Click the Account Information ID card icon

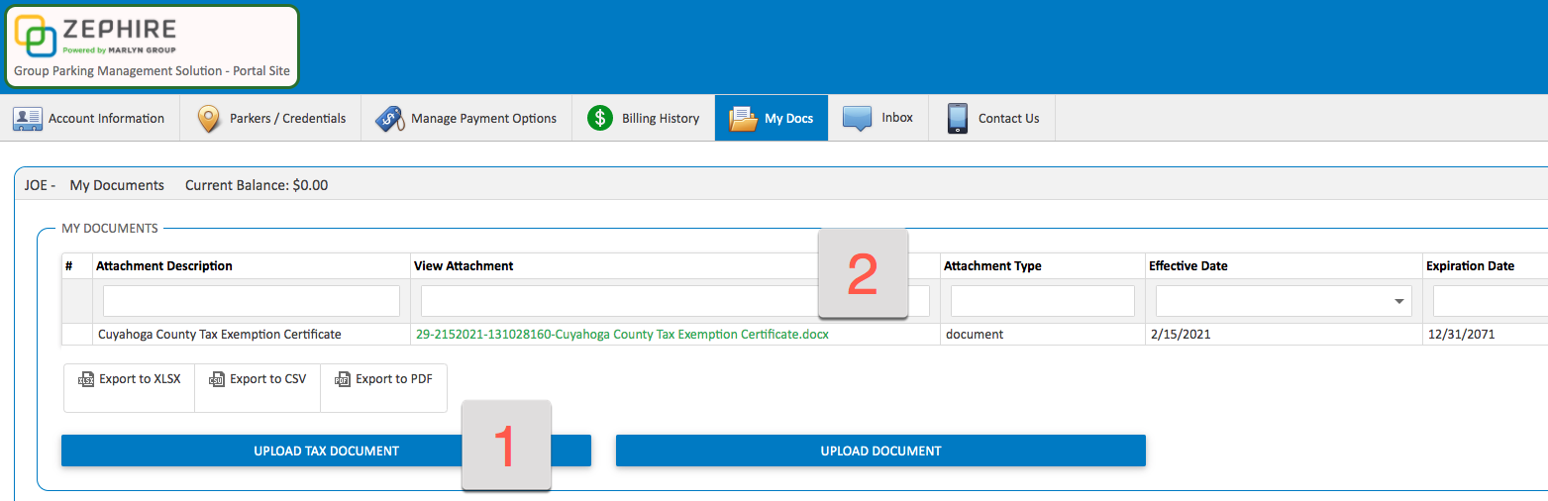coord(27,118)
